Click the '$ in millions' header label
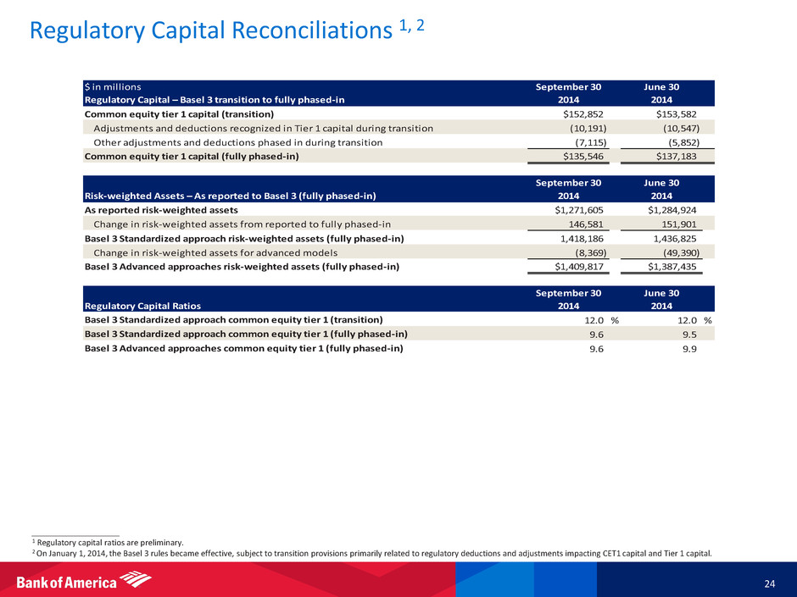The image size is (797, 597). pyautogui.click(x=112, y=86)
